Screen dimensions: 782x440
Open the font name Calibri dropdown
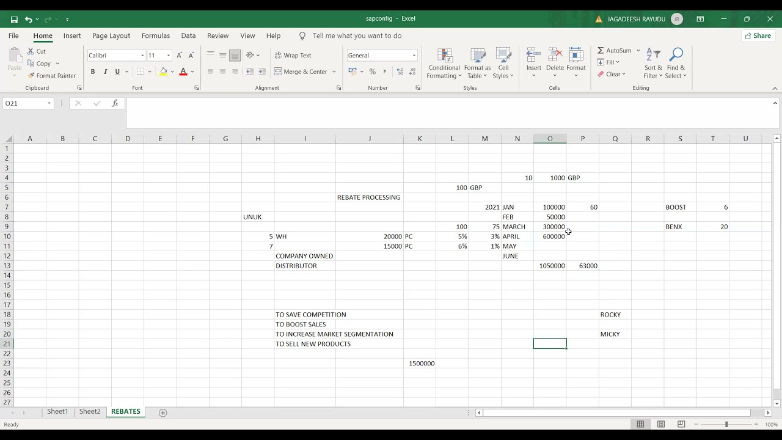[x=142, y=56]
